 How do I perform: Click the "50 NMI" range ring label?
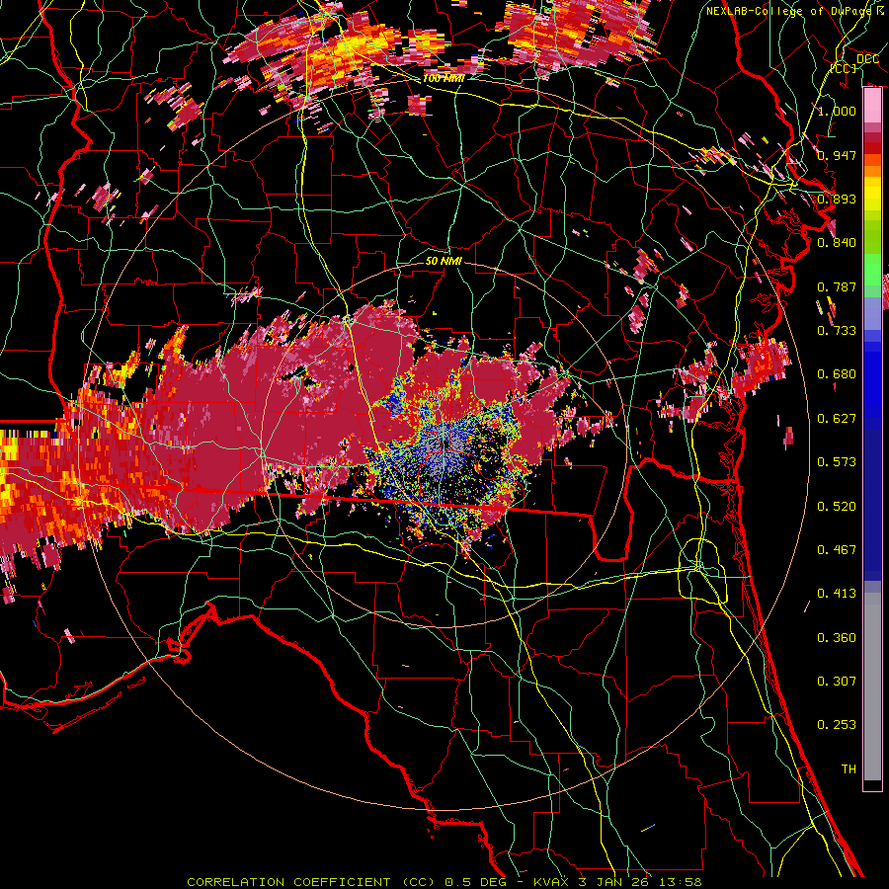click(444, 261)
